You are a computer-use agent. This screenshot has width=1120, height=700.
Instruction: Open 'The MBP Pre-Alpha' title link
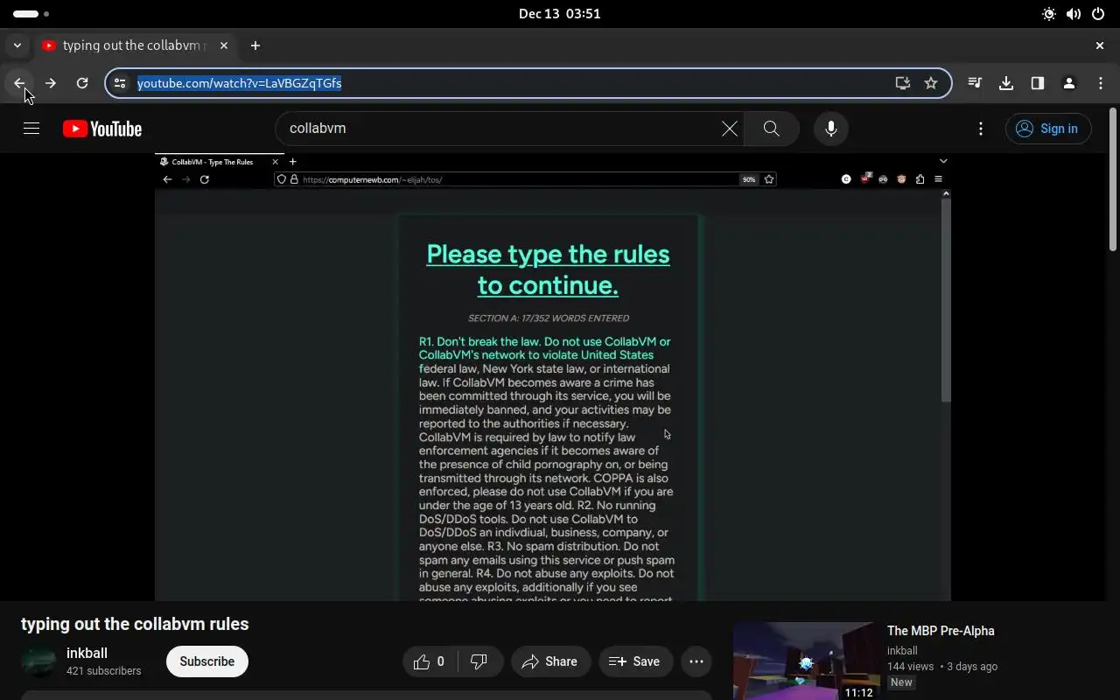pyautogui.click(x=941, y=631)
